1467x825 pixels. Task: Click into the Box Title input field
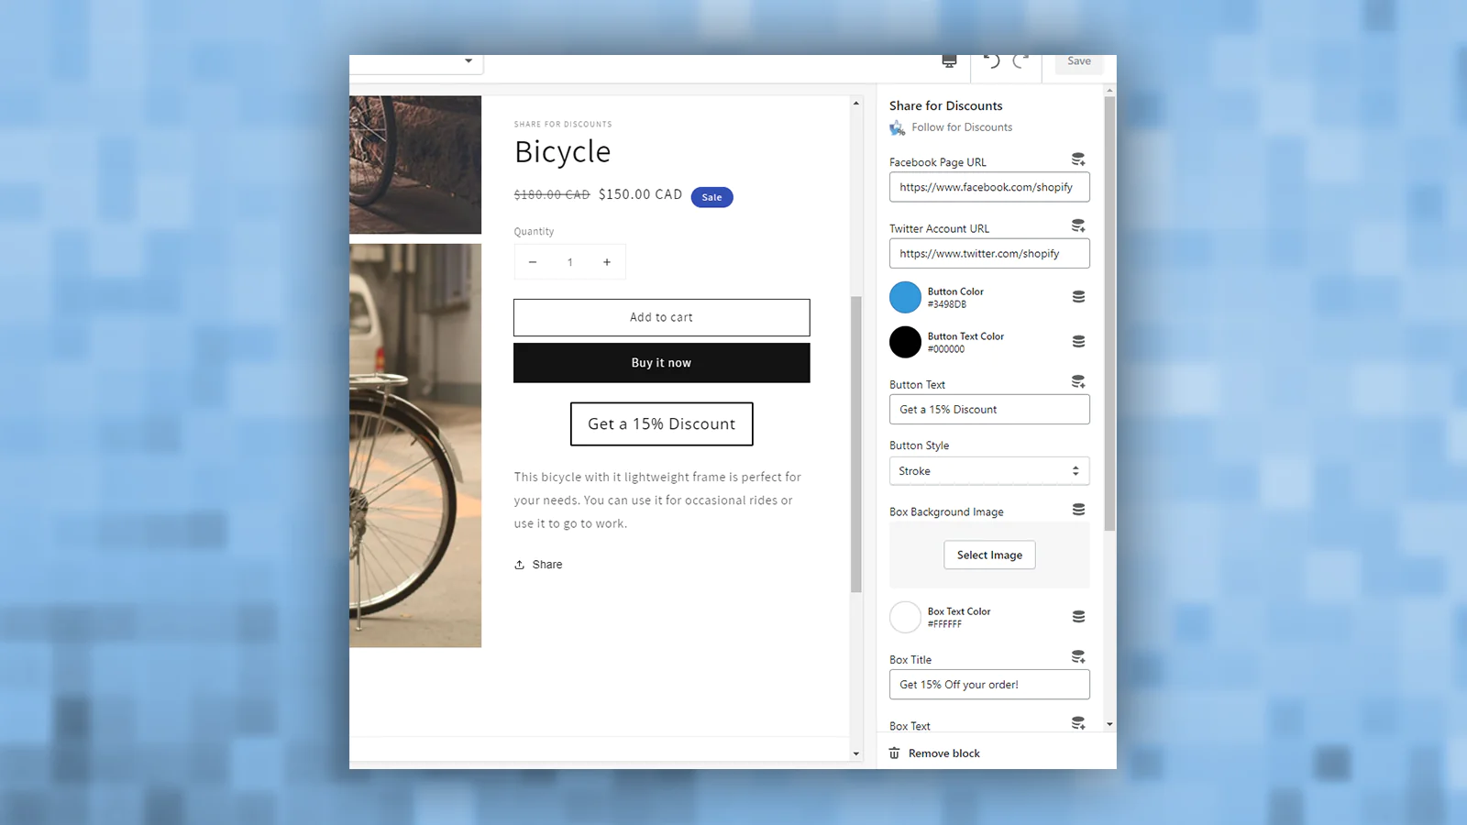click(x=989, y=685)
